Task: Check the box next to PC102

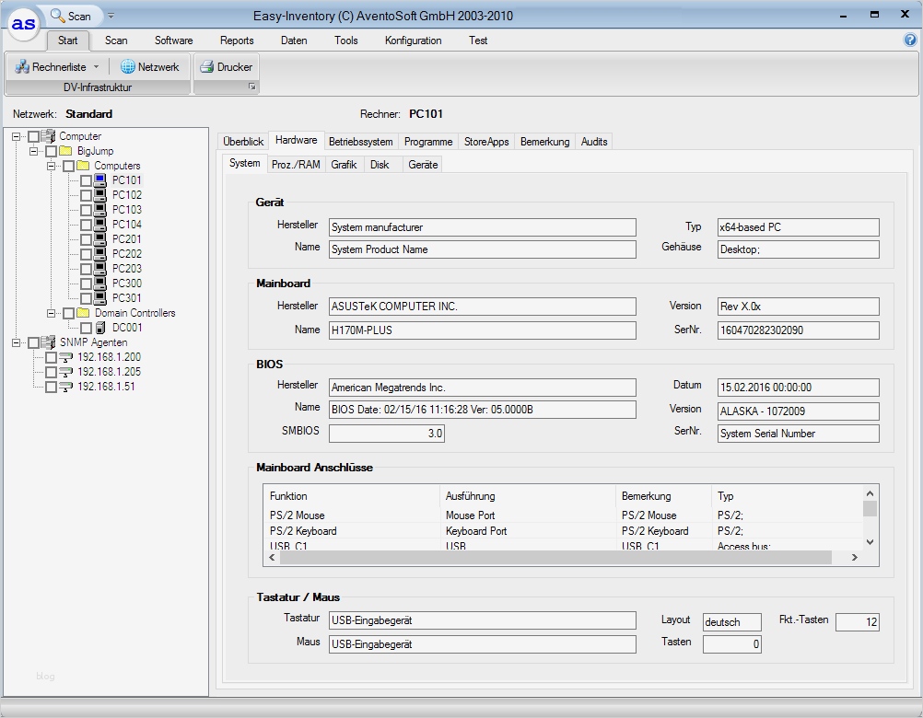Action: pos(86,195)
